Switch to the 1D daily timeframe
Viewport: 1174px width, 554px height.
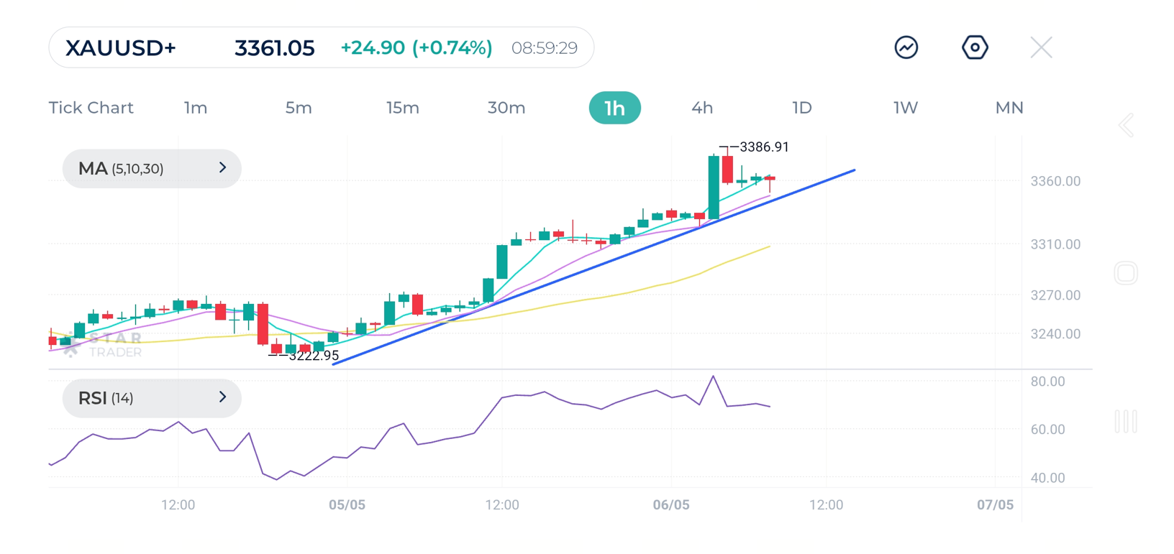[801, 108]
